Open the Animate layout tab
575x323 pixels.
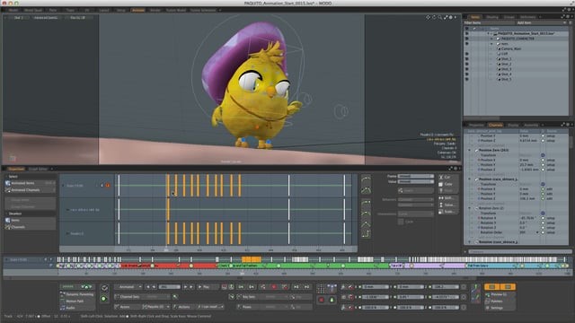137,10
